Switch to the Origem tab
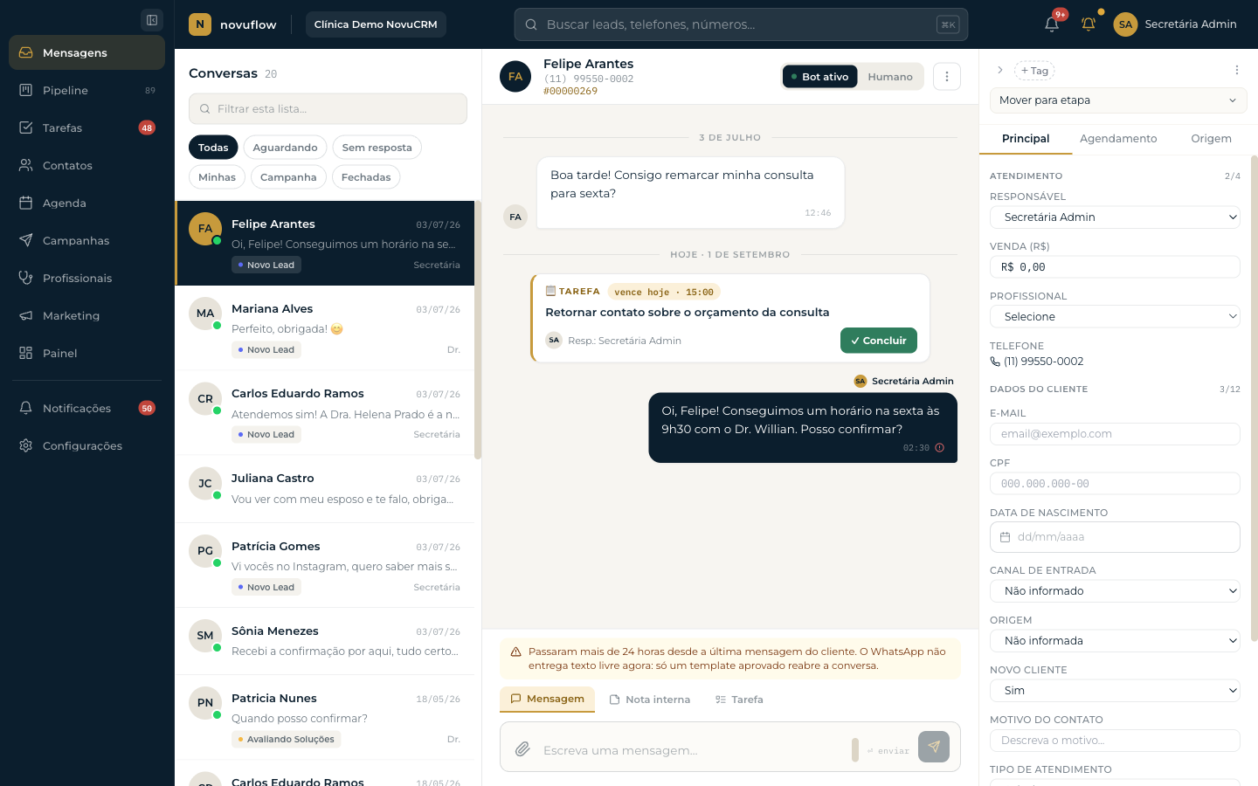1258x786 pixels. click(1211, 139)
